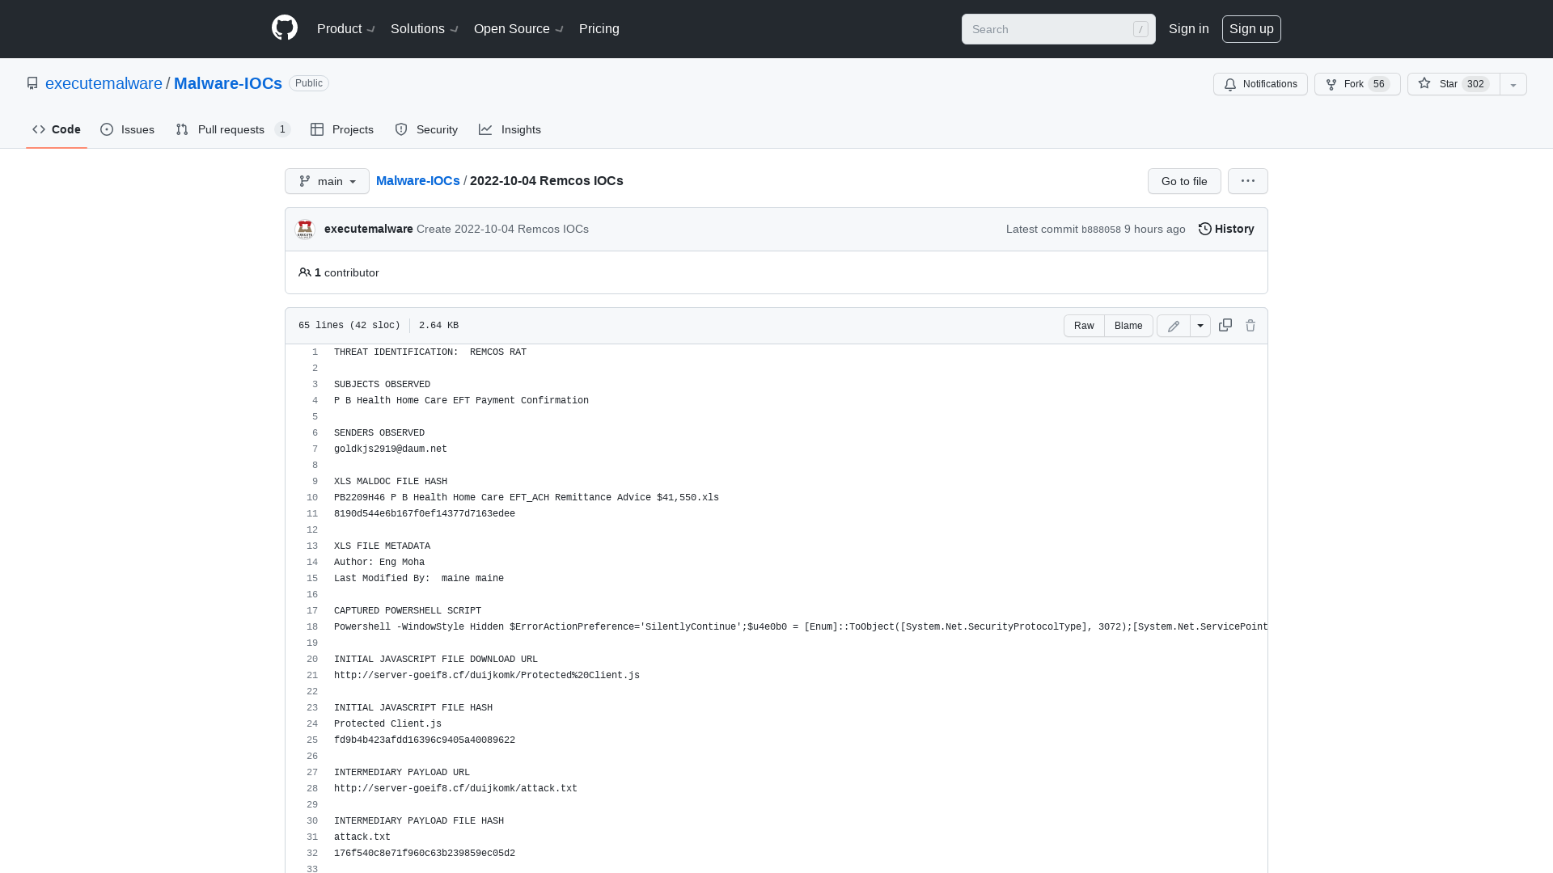
Task: Click the contributors people icon
Action: pos(305,272)
